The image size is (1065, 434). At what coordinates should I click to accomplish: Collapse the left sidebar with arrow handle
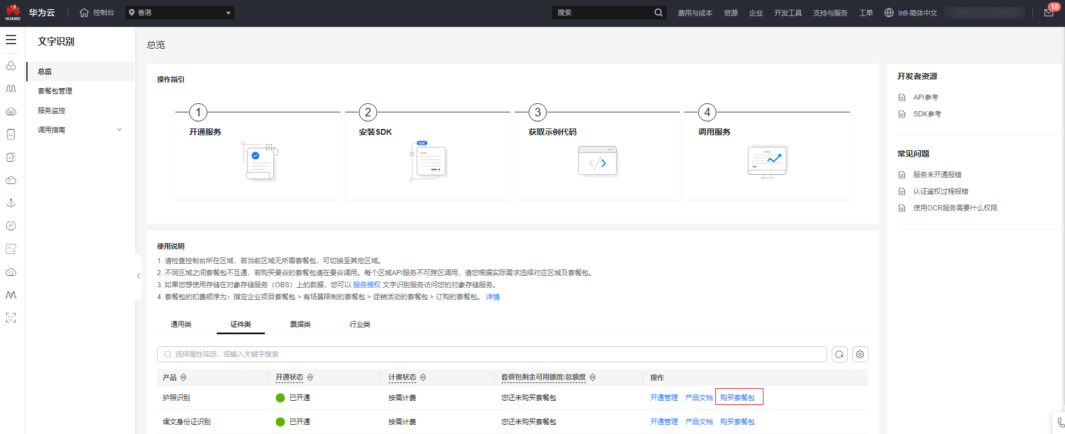(x=138, y=276)
